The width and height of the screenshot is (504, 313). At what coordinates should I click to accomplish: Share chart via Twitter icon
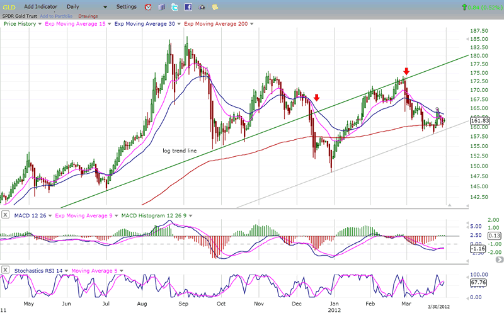[175, 7]
